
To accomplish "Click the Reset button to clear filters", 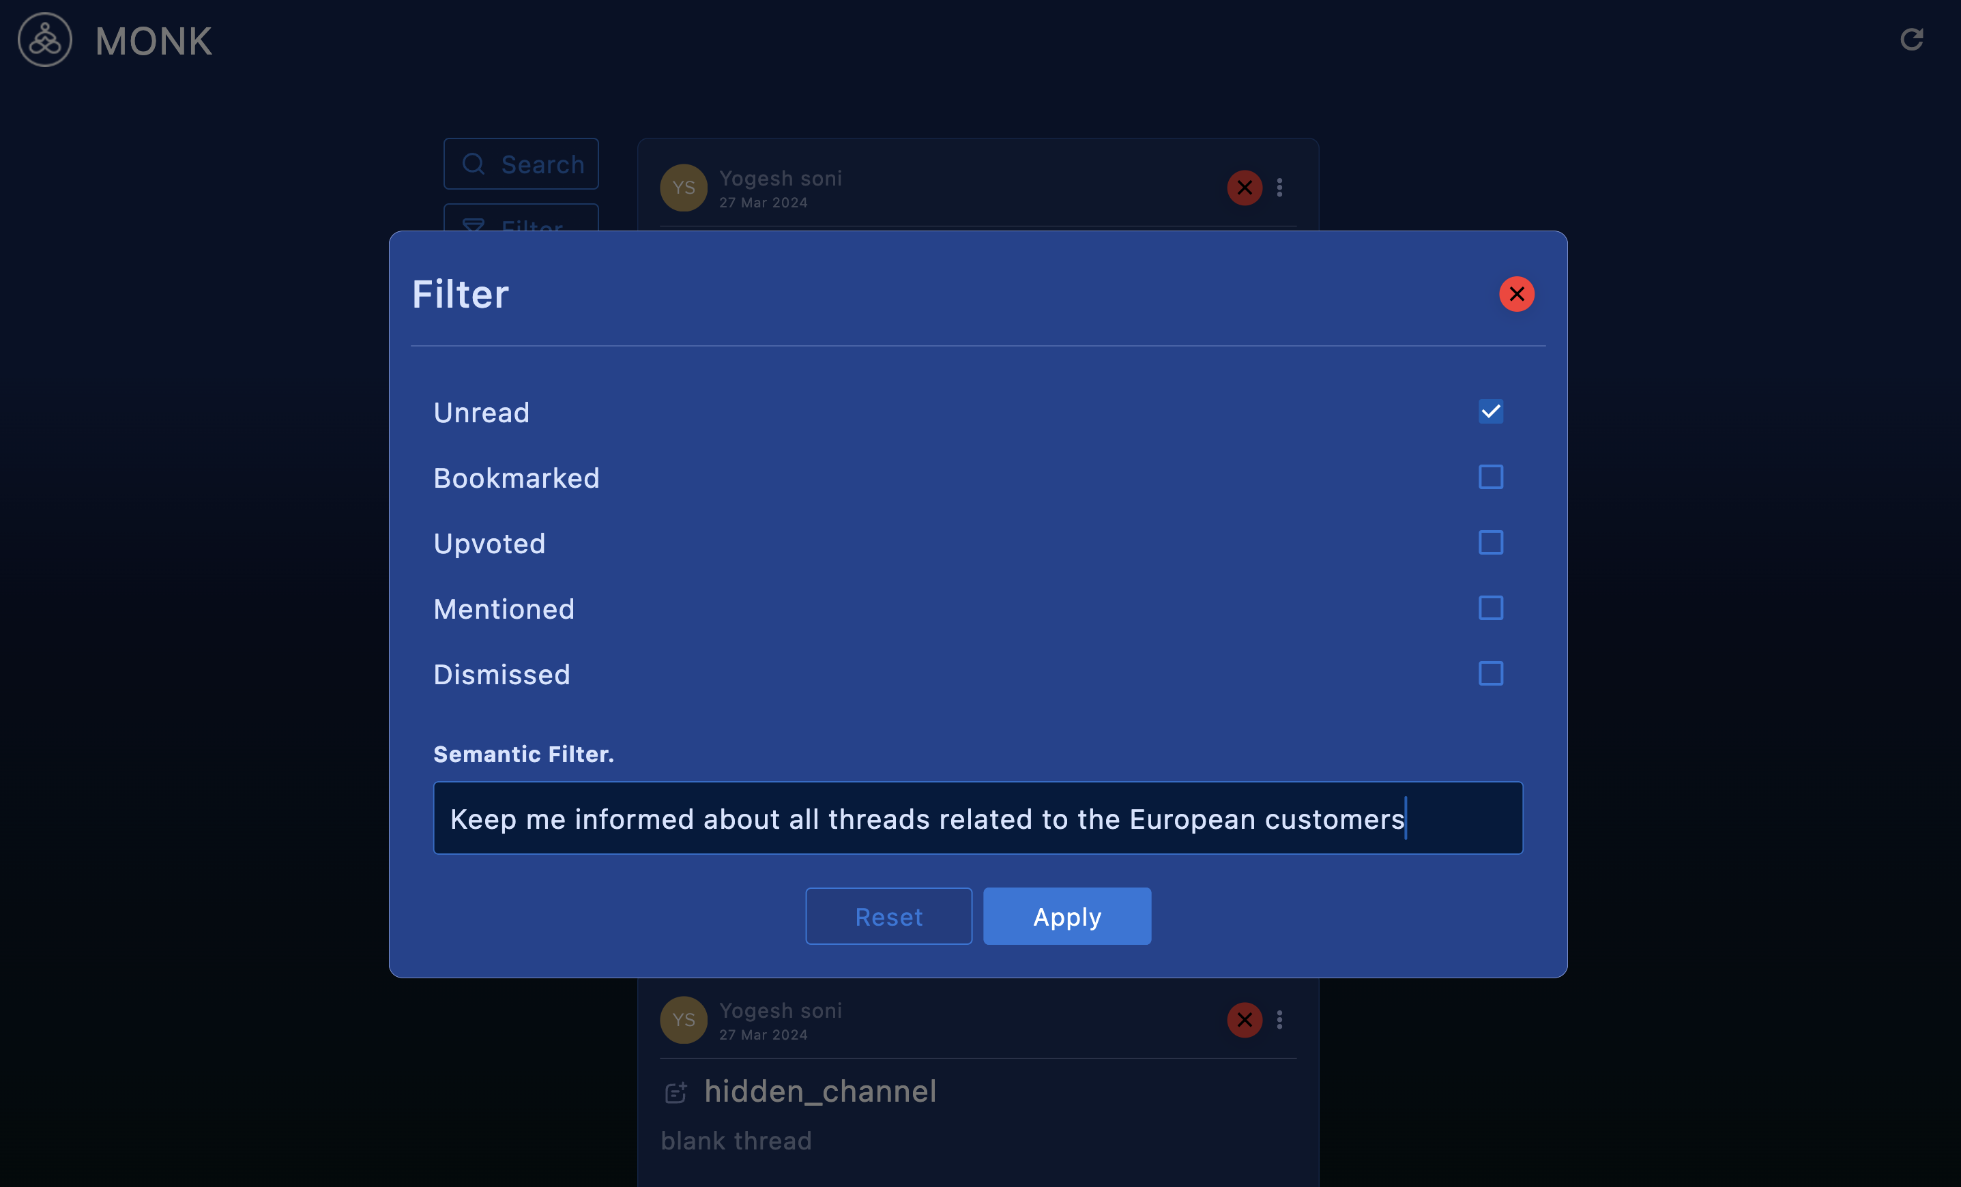I will (x=888, y=915).
